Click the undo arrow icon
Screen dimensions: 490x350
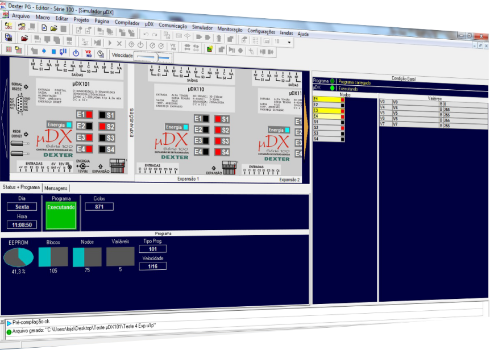point(146,34)
